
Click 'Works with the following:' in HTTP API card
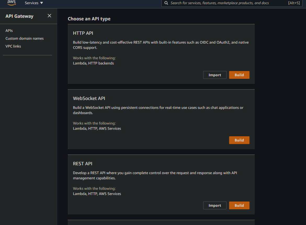[x=94, y=58]
